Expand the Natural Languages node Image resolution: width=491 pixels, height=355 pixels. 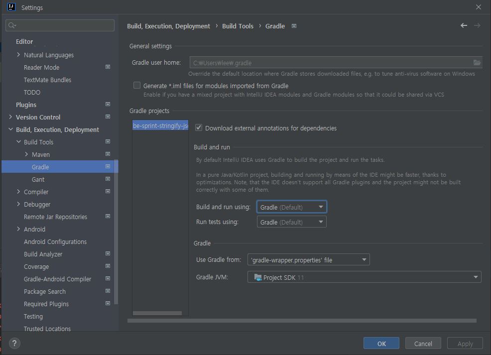pos(18,55)
